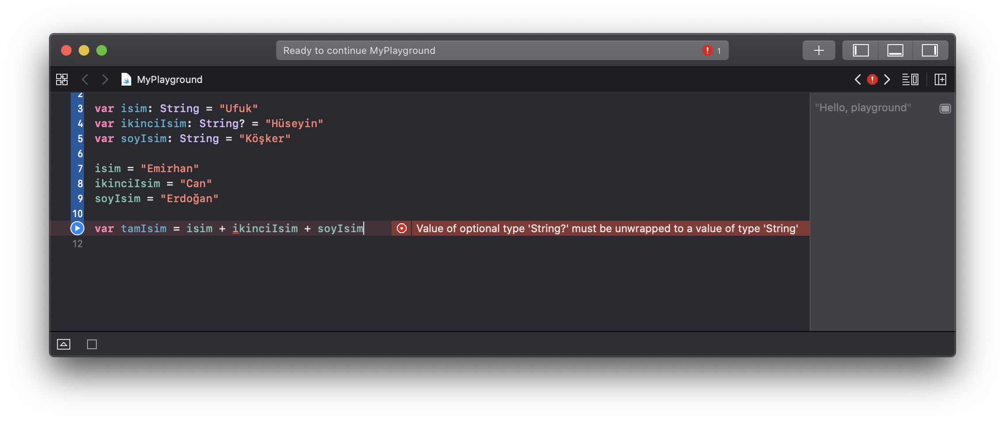
Task: Click the red issue indicator in jump bar
Action: pyautogui.click(x=872, y=79)
